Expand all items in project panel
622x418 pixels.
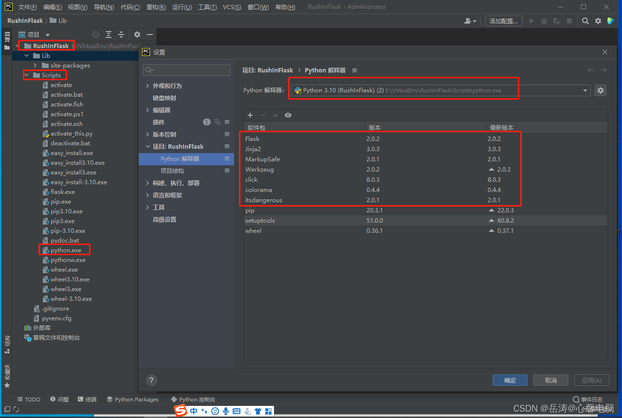click(x=109, y=35)
